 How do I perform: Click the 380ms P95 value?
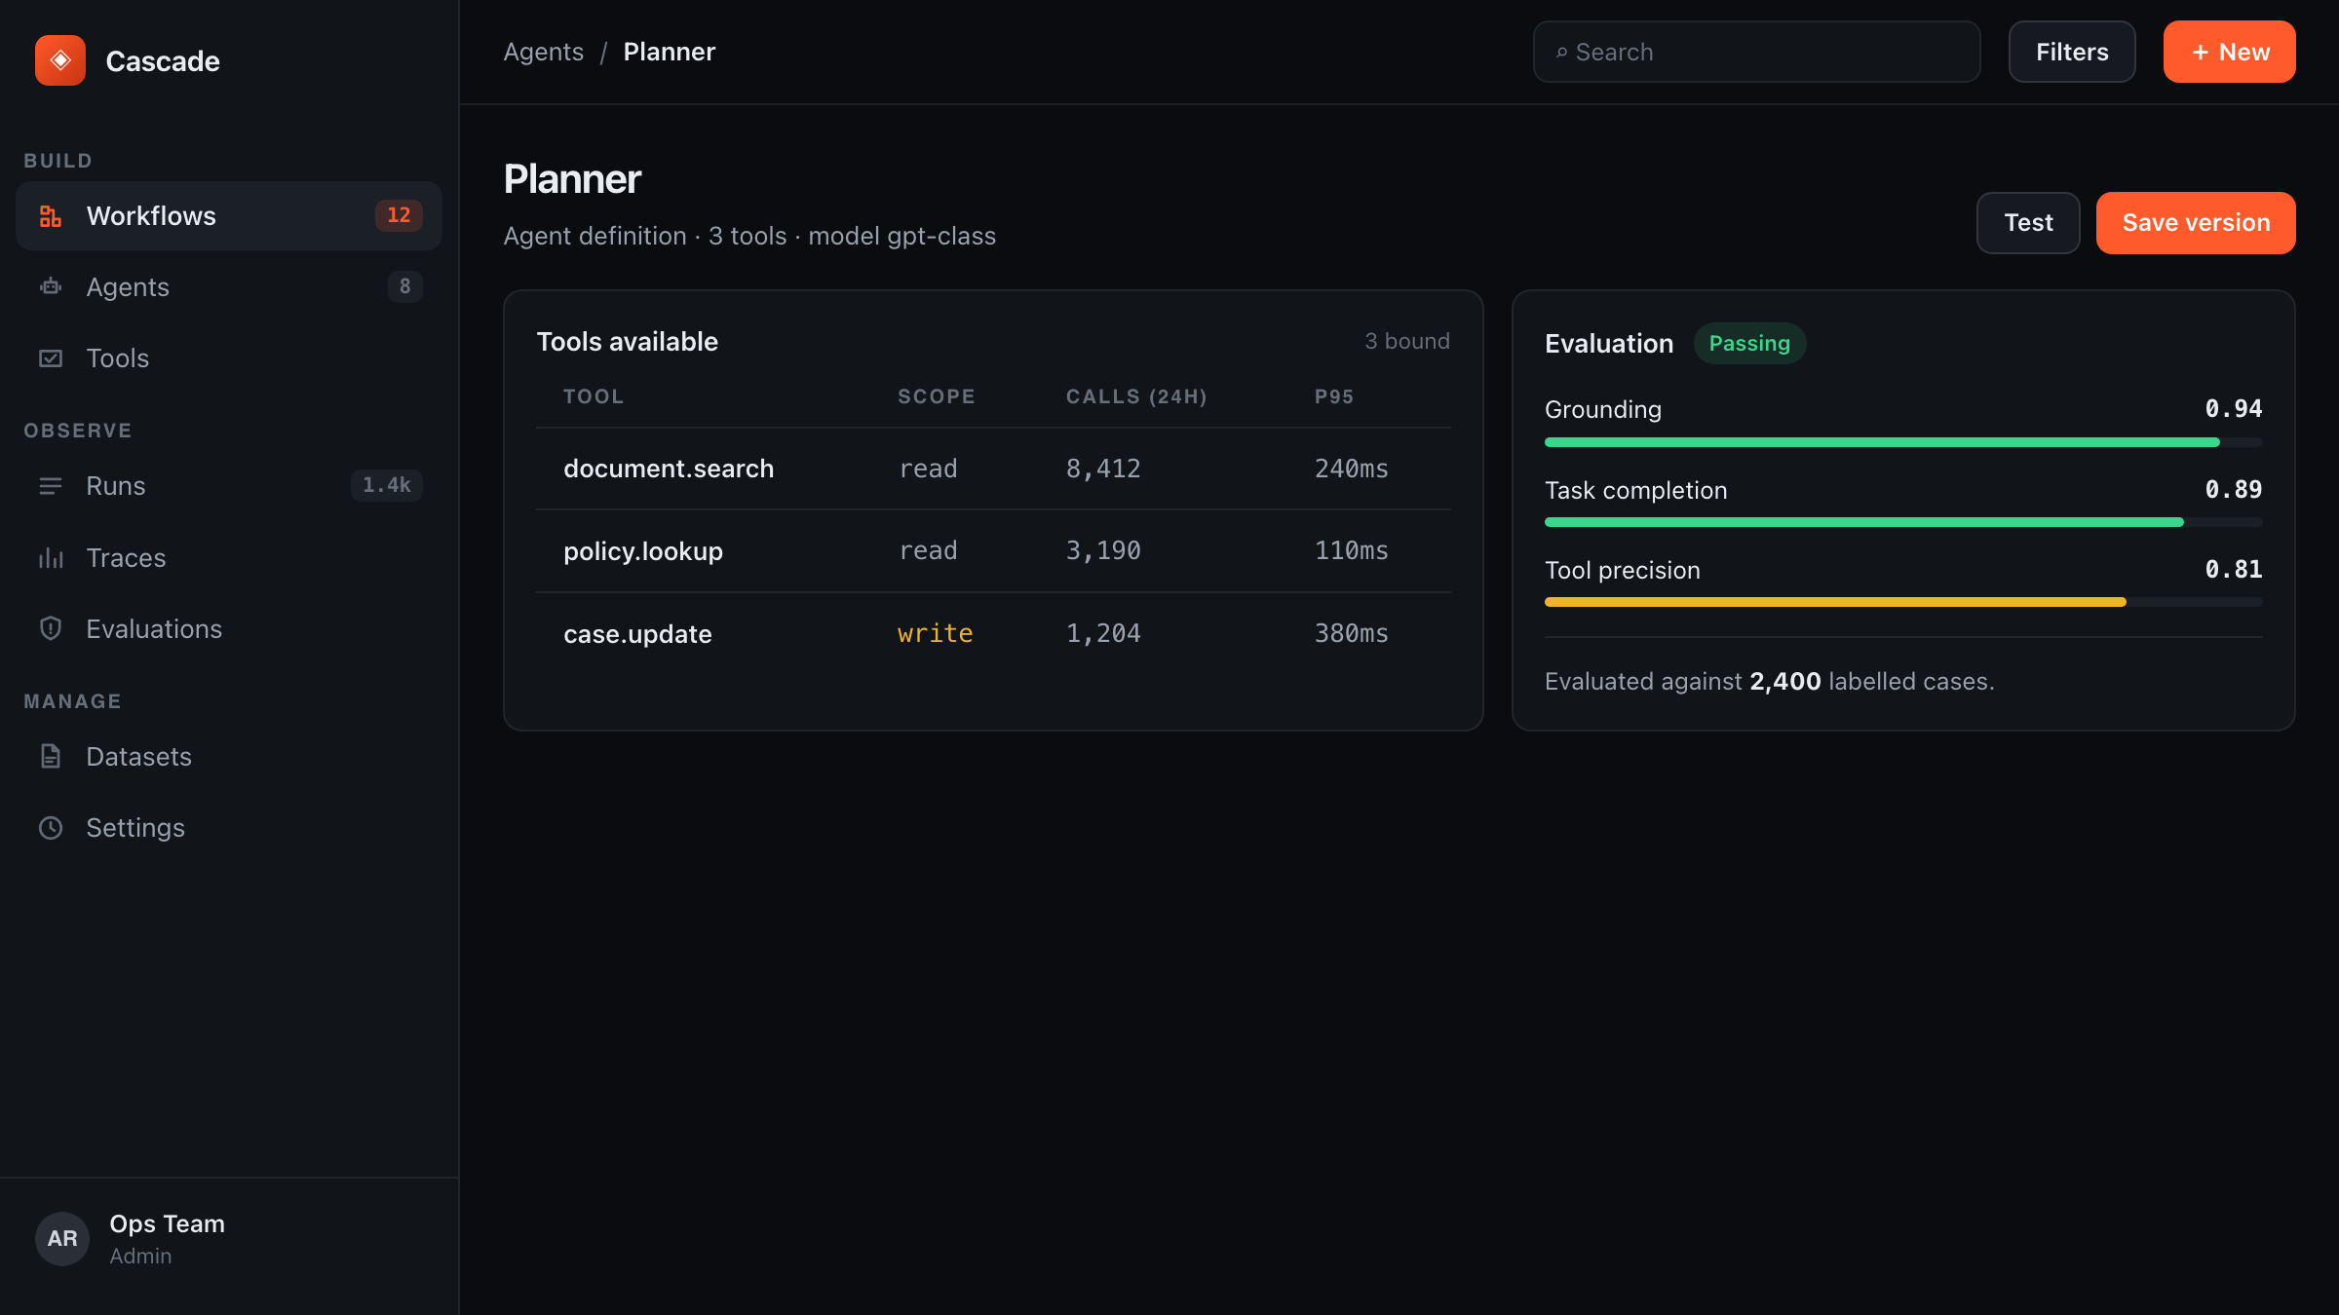(x=1352, y=634)
